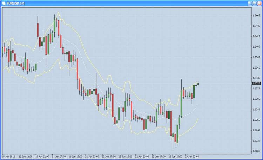
Task: Click the last small candle at chart's right edge
Action: click(x=198, y=84)
